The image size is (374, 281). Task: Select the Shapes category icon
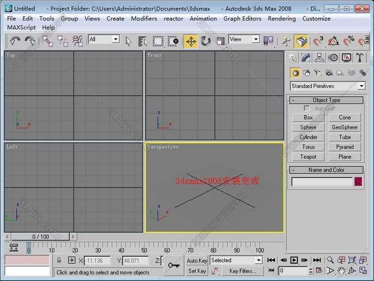307,73
